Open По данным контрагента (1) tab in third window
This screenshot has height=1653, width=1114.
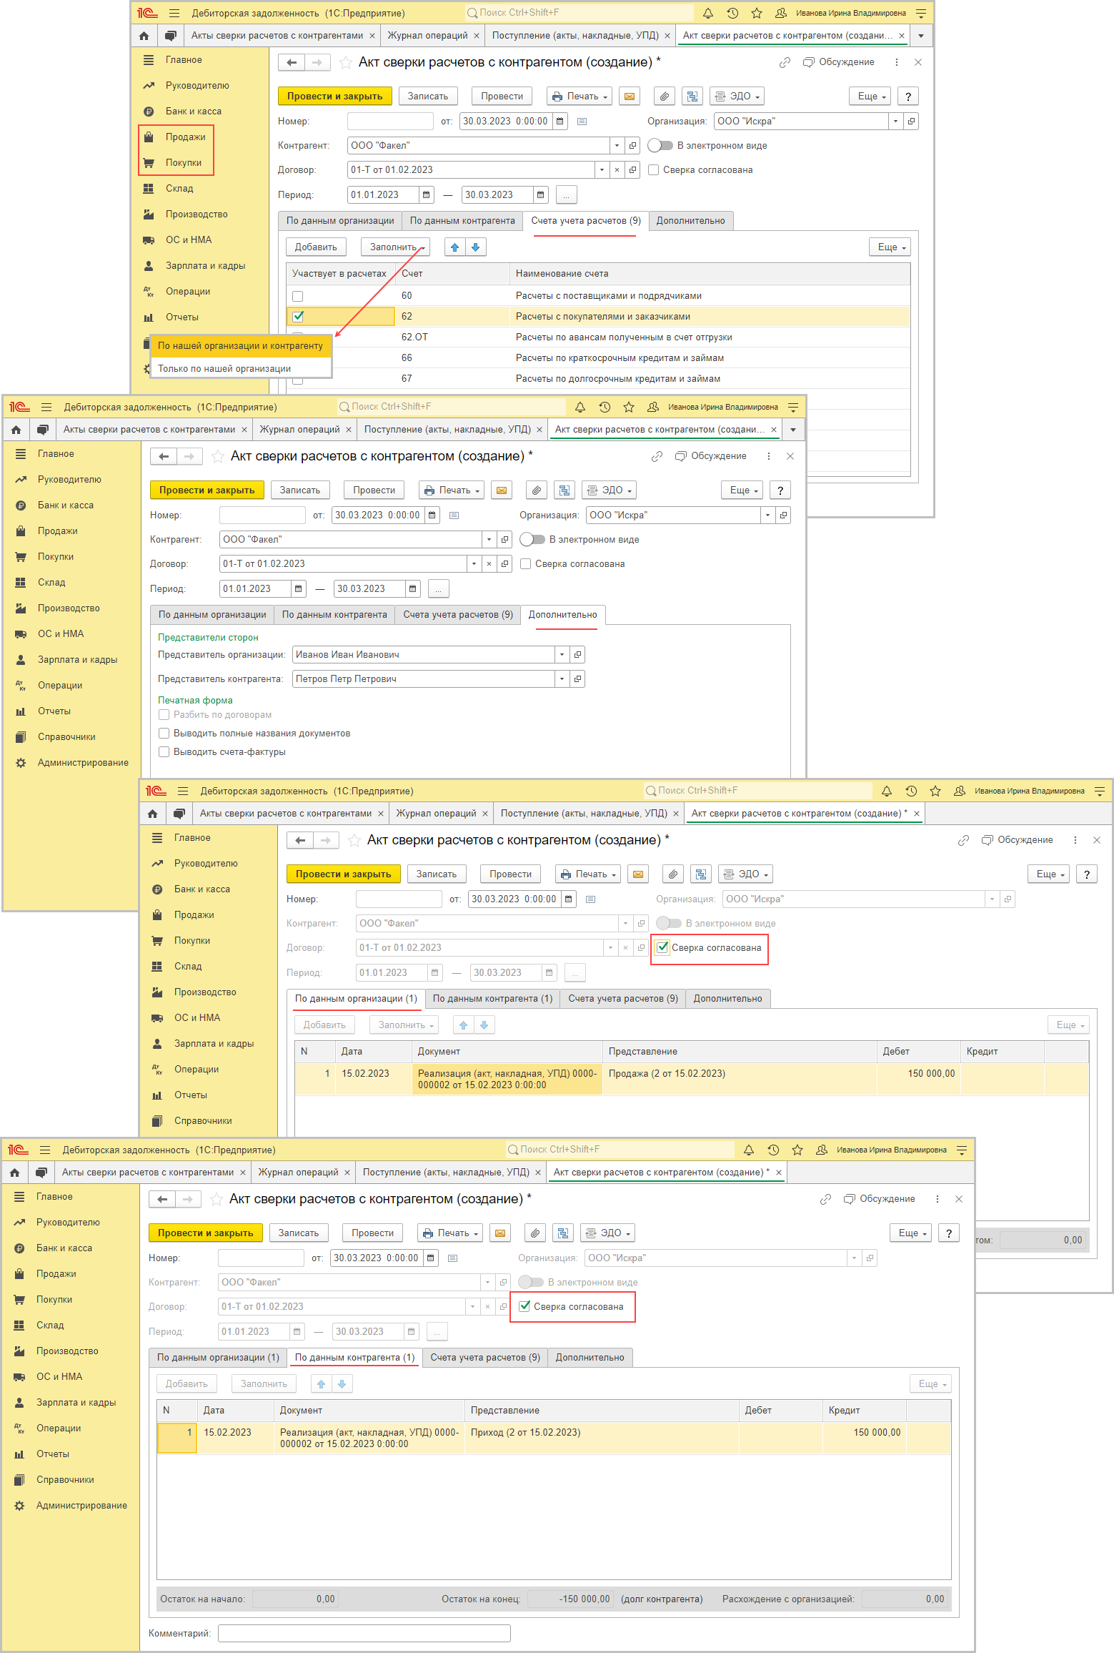[492, 999]
